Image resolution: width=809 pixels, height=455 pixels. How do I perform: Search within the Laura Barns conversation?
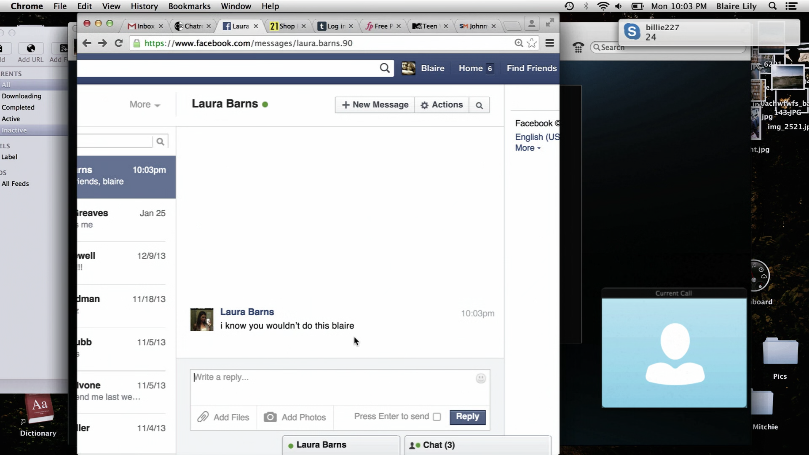coord(479,105)
